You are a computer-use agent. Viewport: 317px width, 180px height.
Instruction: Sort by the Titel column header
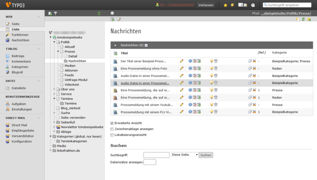124,53
